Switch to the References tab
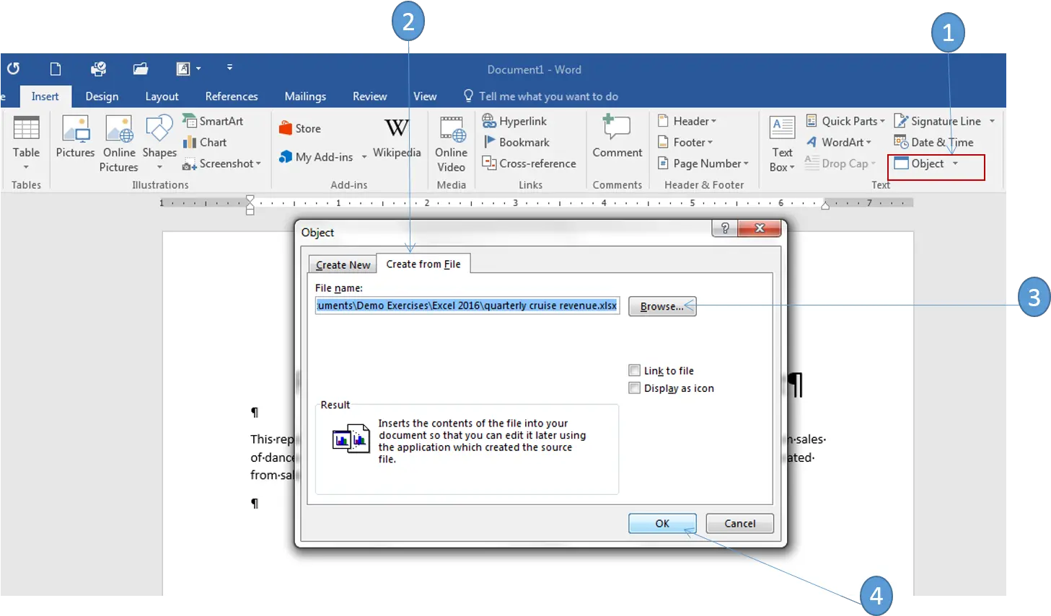This screenshot has width=1051, height=616. 232,97
